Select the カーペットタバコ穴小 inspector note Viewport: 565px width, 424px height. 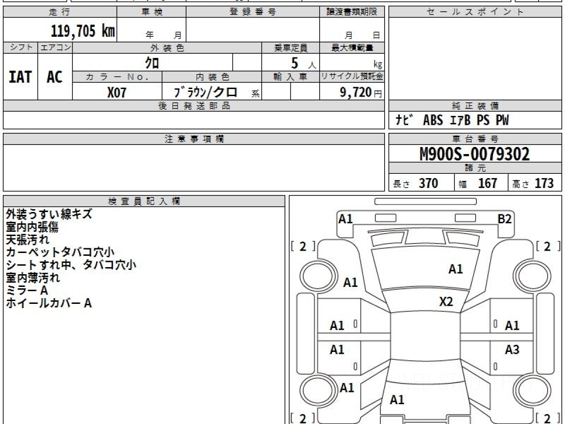coord(60,252)
